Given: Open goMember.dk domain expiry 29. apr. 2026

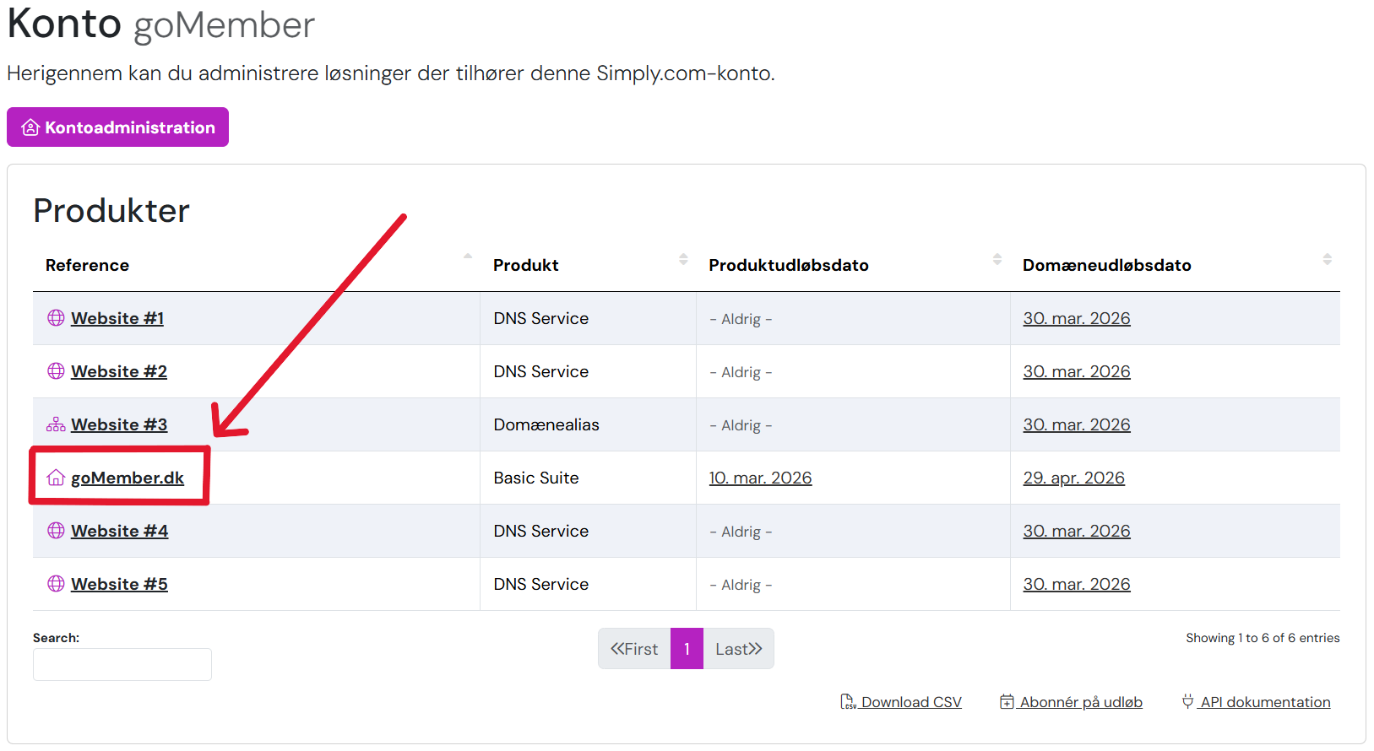Looking at the screenshot, I should (1074, 478).
